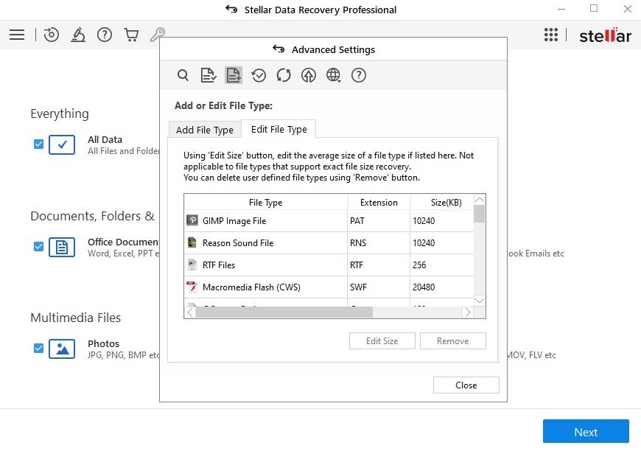Click the All Data checkmark tile icon
The width and height of the screenshot is (641, 451).
tap(62, 144)
